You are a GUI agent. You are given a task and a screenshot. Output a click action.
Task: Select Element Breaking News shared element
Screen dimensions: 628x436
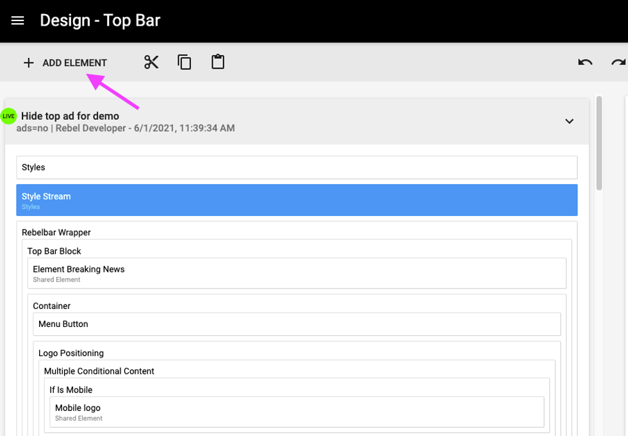(x=297, y=273)
